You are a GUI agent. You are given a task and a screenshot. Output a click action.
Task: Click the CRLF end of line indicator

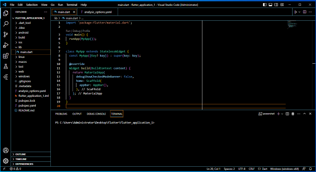coord(251,169)
